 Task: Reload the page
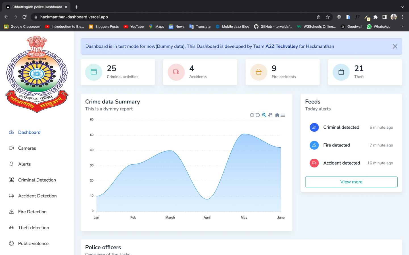point(24,17)
